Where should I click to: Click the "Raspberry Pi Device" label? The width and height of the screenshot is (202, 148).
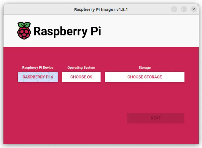pos(38,68)
